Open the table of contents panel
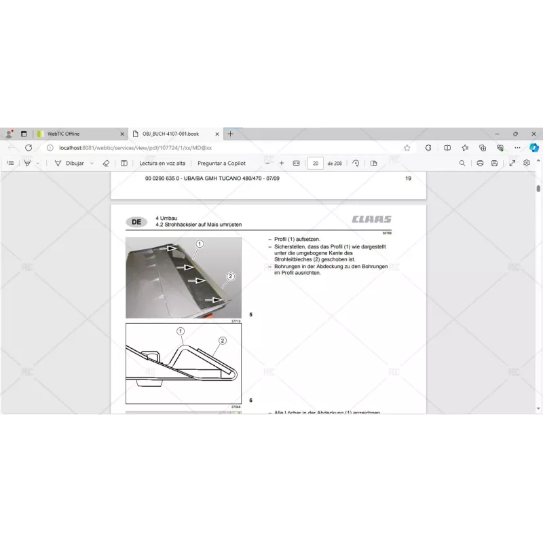Viewport: 543px width, 543px height. coord(10,163)
